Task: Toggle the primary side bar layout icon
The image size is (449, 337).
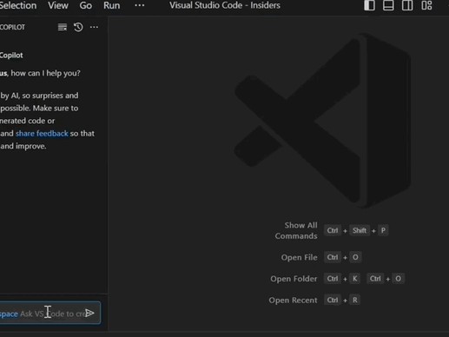Action: [x=369, y=5]
